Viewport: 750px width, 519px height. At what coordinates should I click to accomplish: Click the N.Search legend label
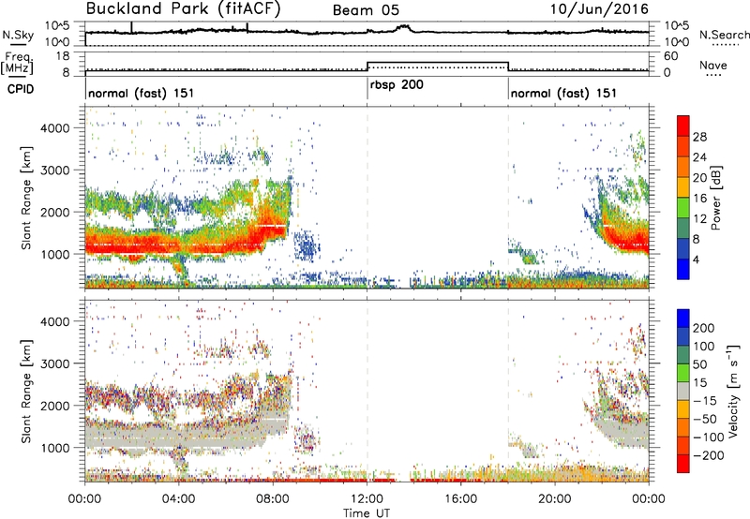tap(724, 35)
